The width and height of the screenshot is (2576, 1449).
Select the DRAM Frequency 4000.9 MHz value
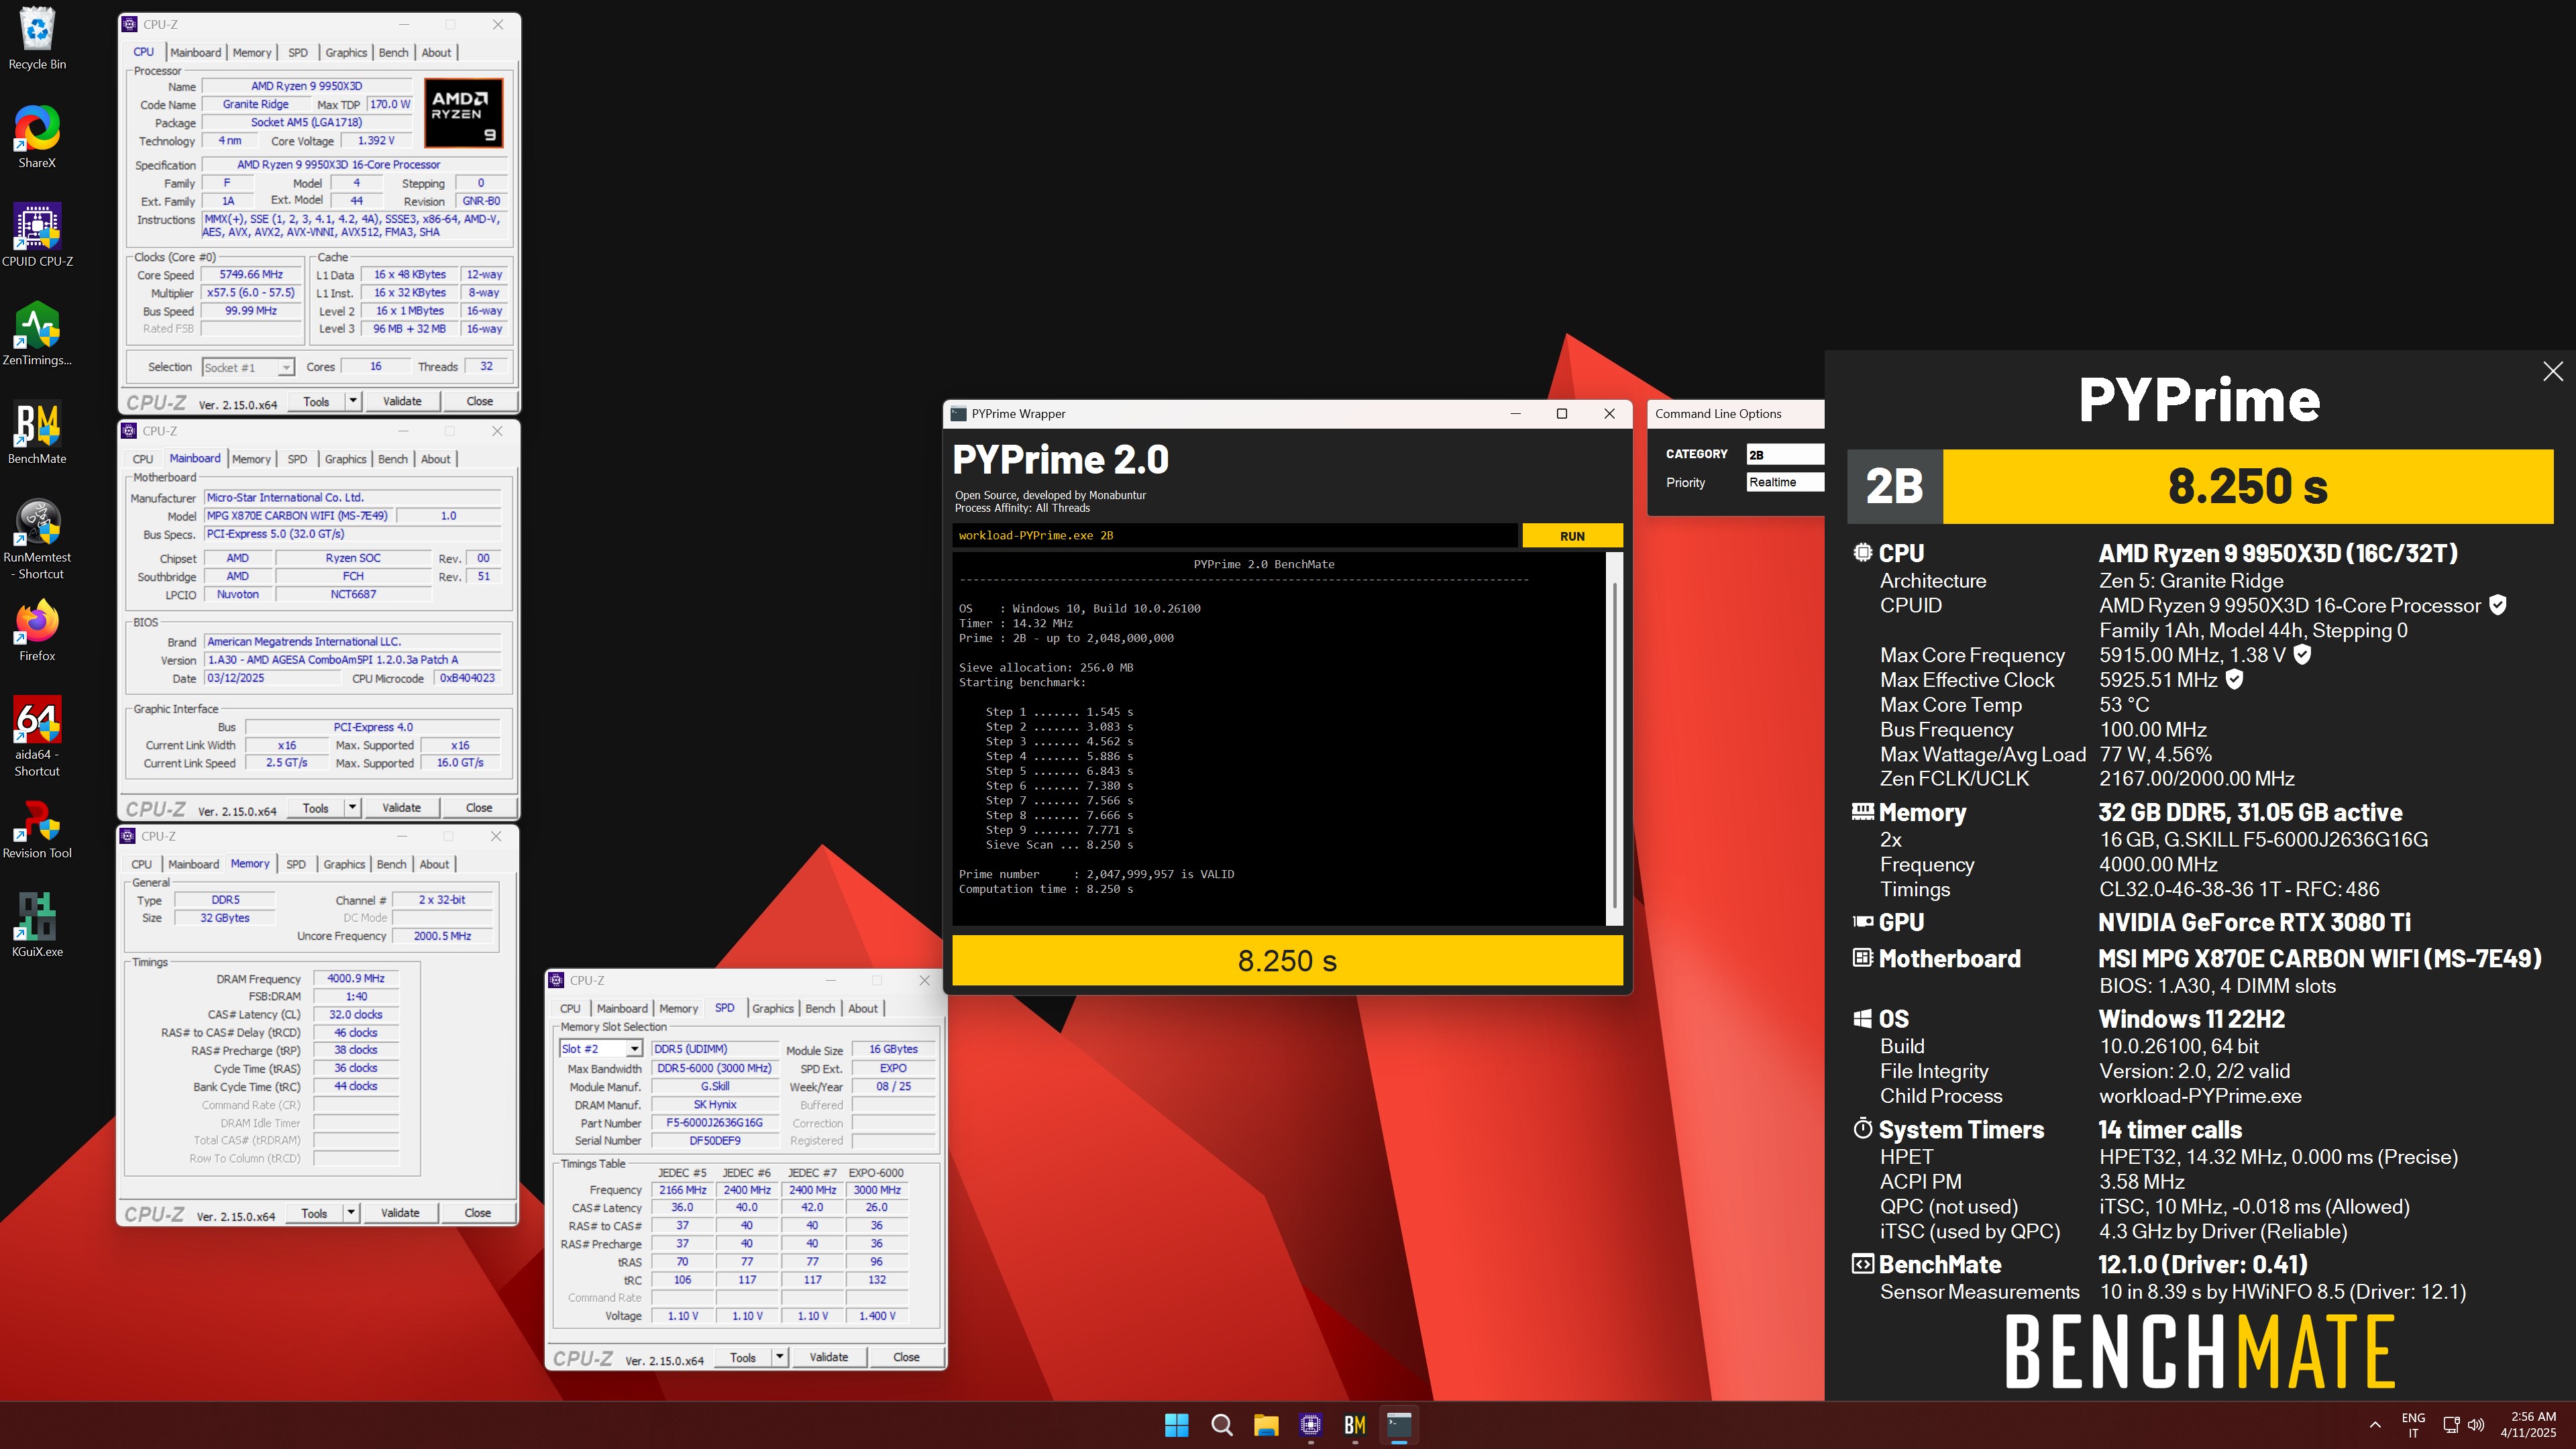coord(356,979)
